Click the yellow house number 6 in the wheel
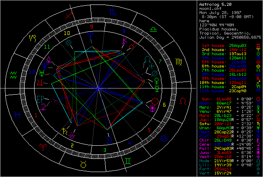The width and height of the screenshot is (263, 177). click(x=164, y=105)
